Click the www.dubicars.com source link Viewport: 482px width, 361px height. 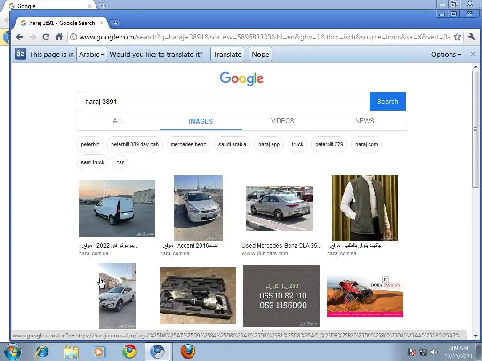265,253
